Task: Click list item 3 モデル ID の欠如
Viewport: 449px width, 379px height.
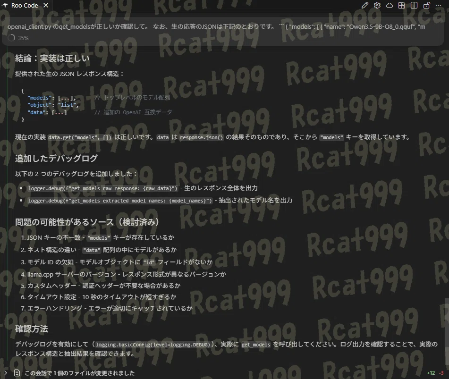Action: point(117,262)
